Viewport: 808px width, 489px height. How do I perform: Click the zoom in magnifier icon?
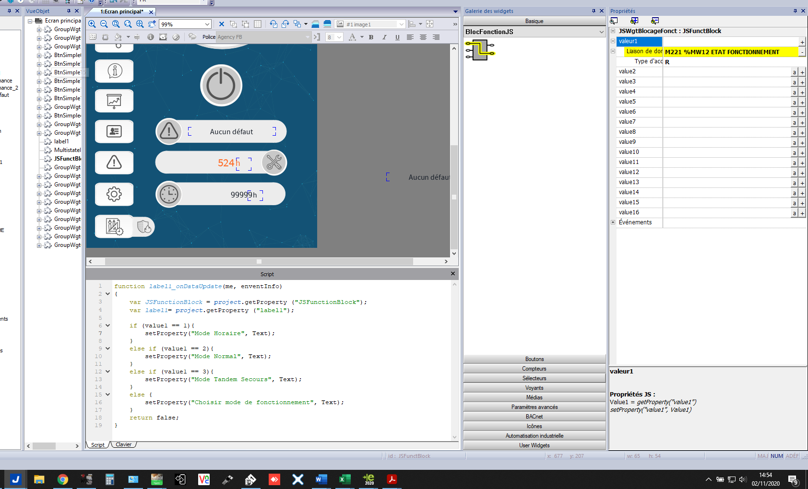pyautogui.click(x=92, y=24)
